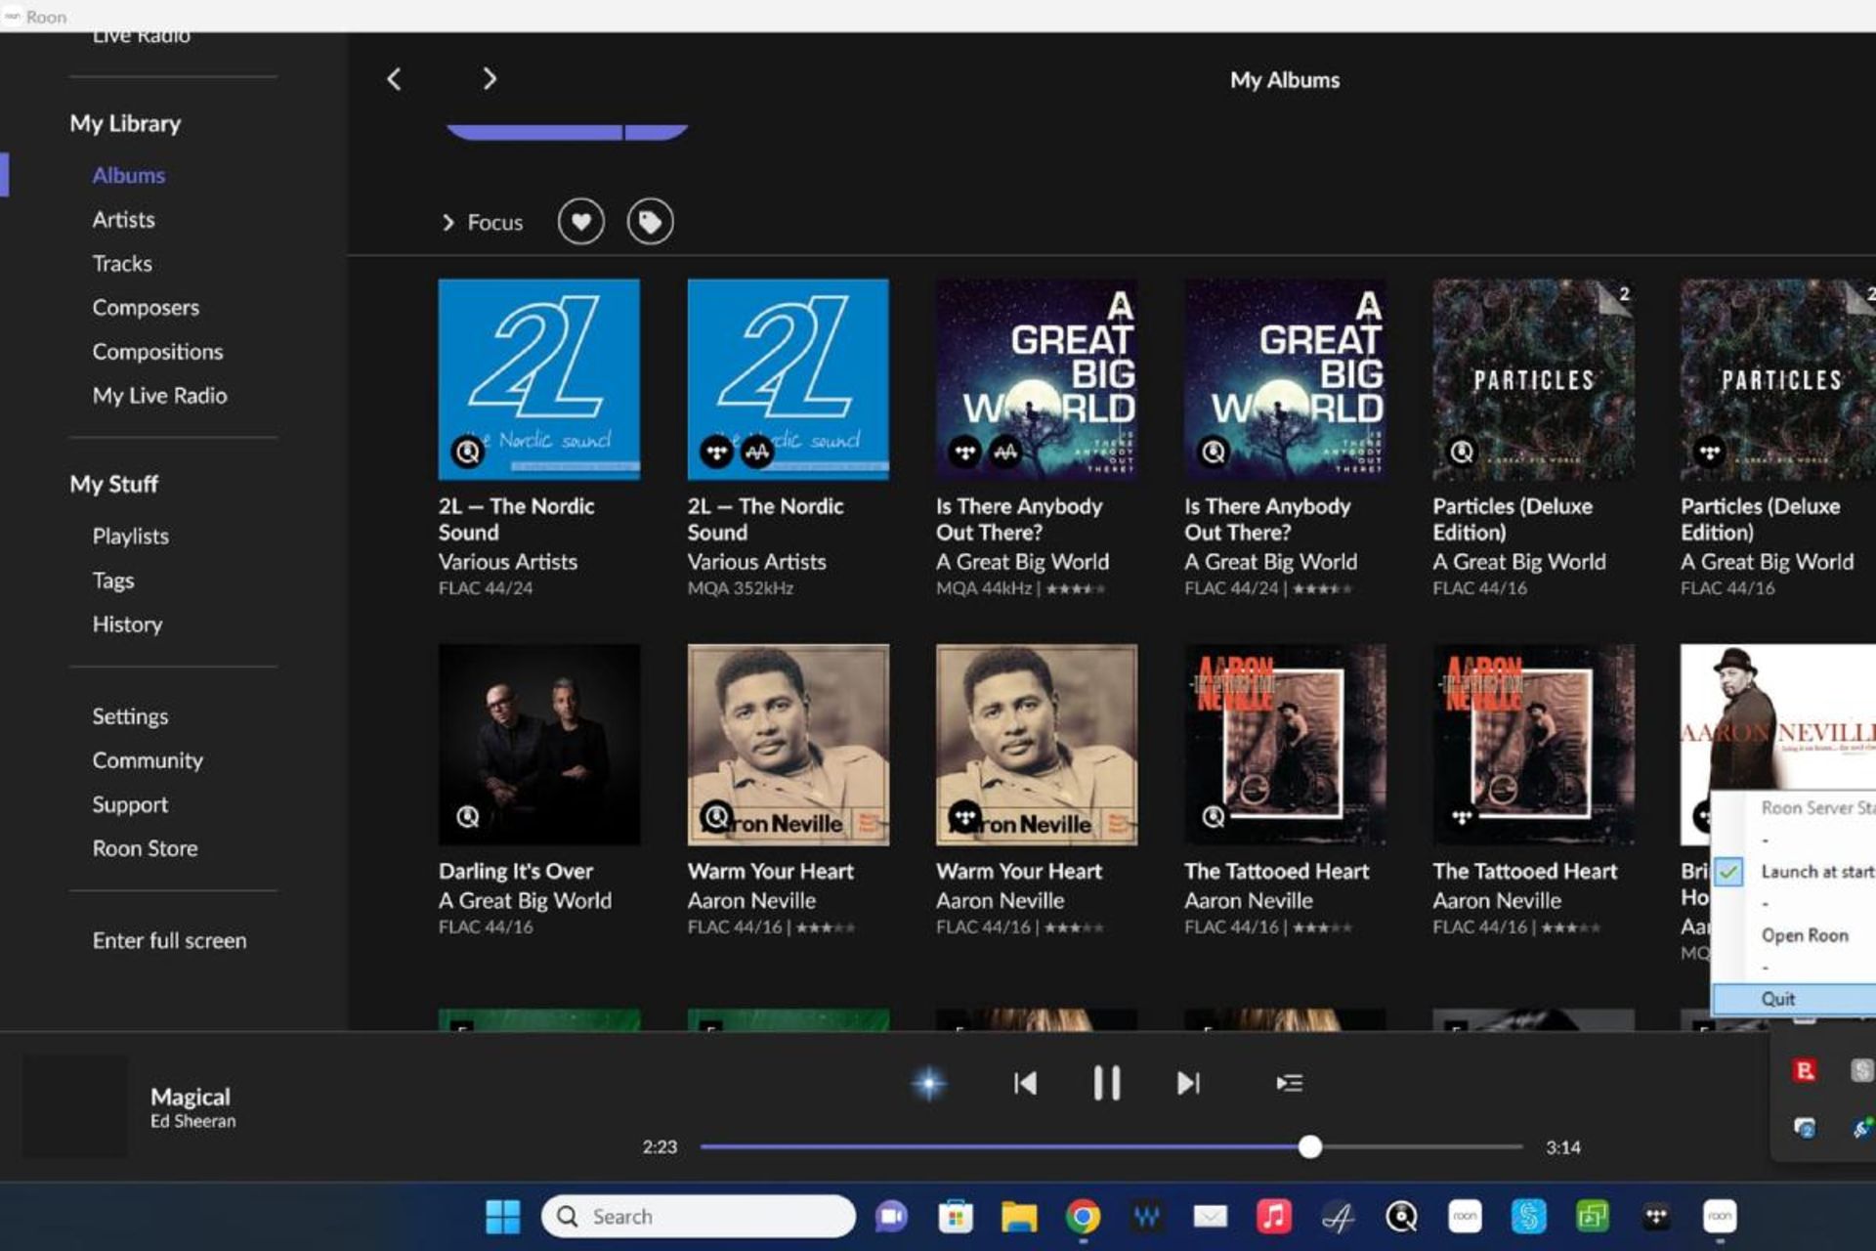Image resolution: width=1876 pixels, height=1251 pixels.
Task: Open Audirvana script-A icon on taskbar
Action: coord(1338,1216)
